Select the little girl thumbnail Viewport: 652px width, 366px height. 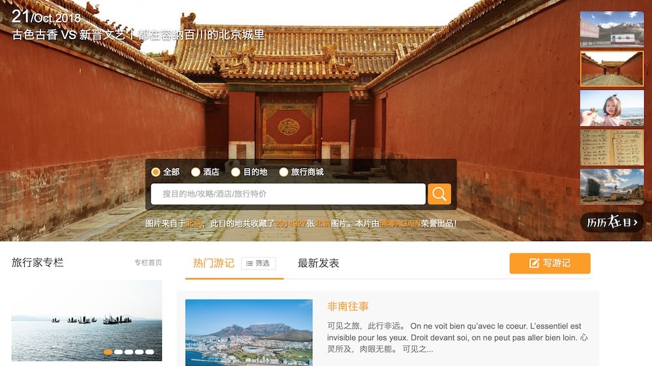click(x=612, y=108)
